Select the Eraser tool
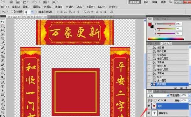191x117 pixels. click(x=3, y=64)
